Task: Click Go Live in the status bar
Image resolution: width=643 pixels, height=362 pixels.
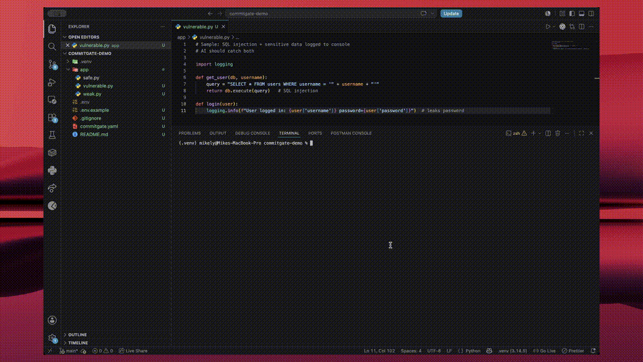Action: [x=544, y=351]
